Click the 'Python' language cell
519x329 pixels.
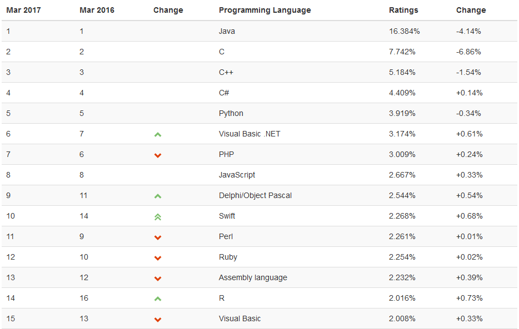231,113
